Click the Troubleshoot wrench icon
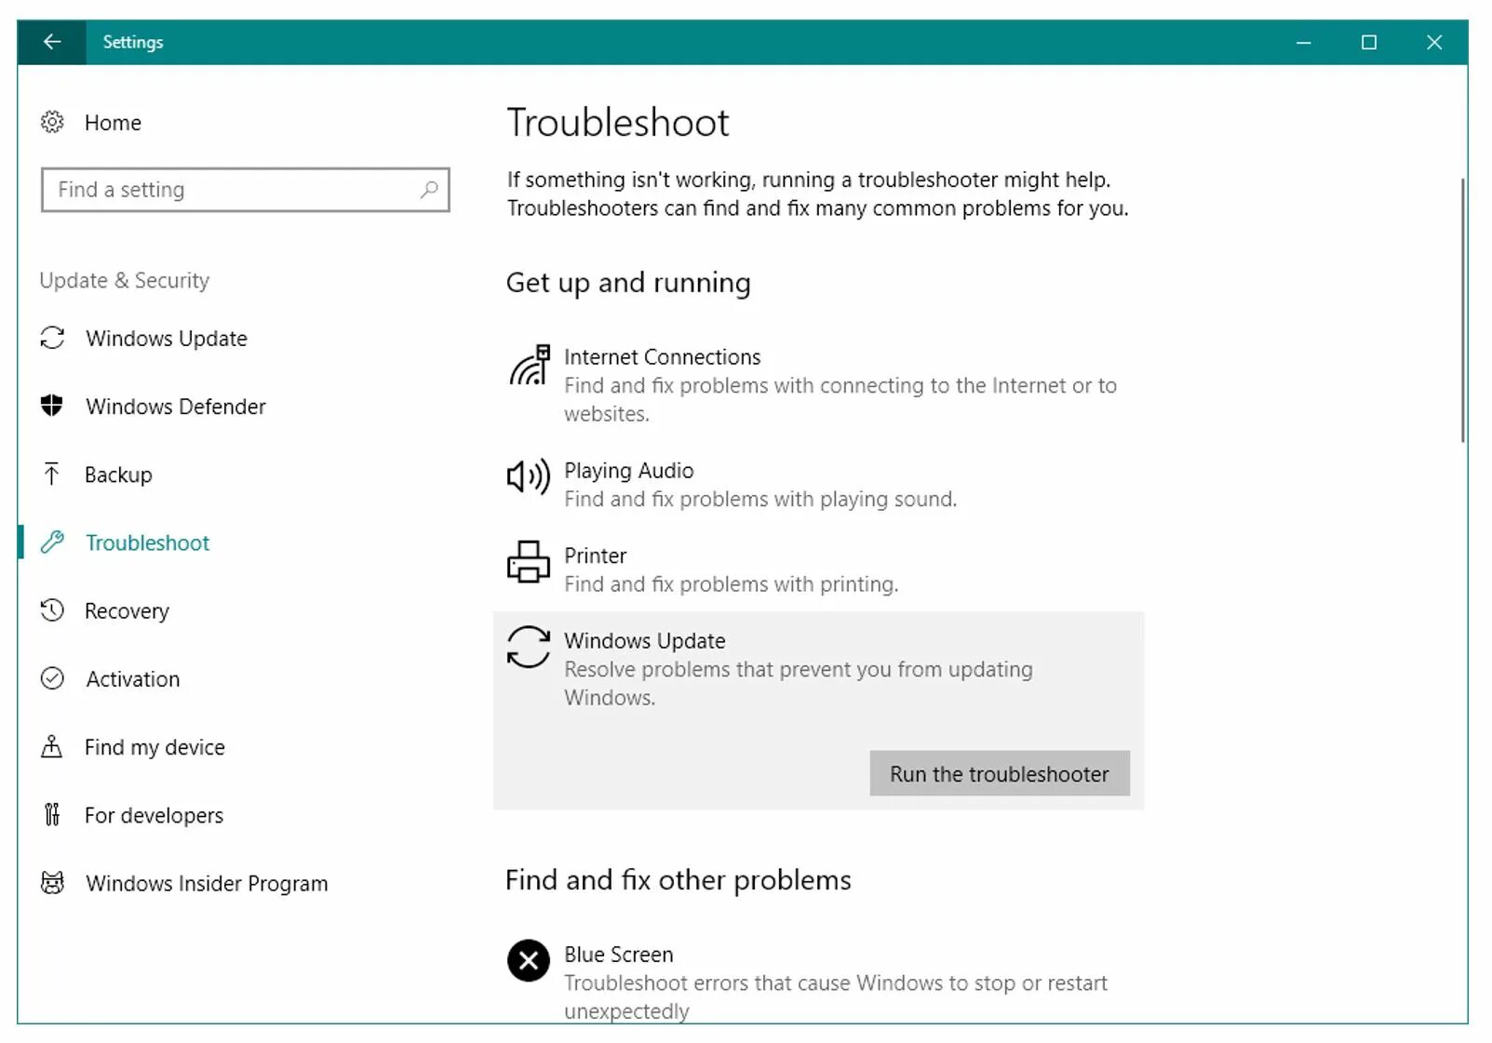The height and width of the screenshot is (1043, 1492). 52,542
